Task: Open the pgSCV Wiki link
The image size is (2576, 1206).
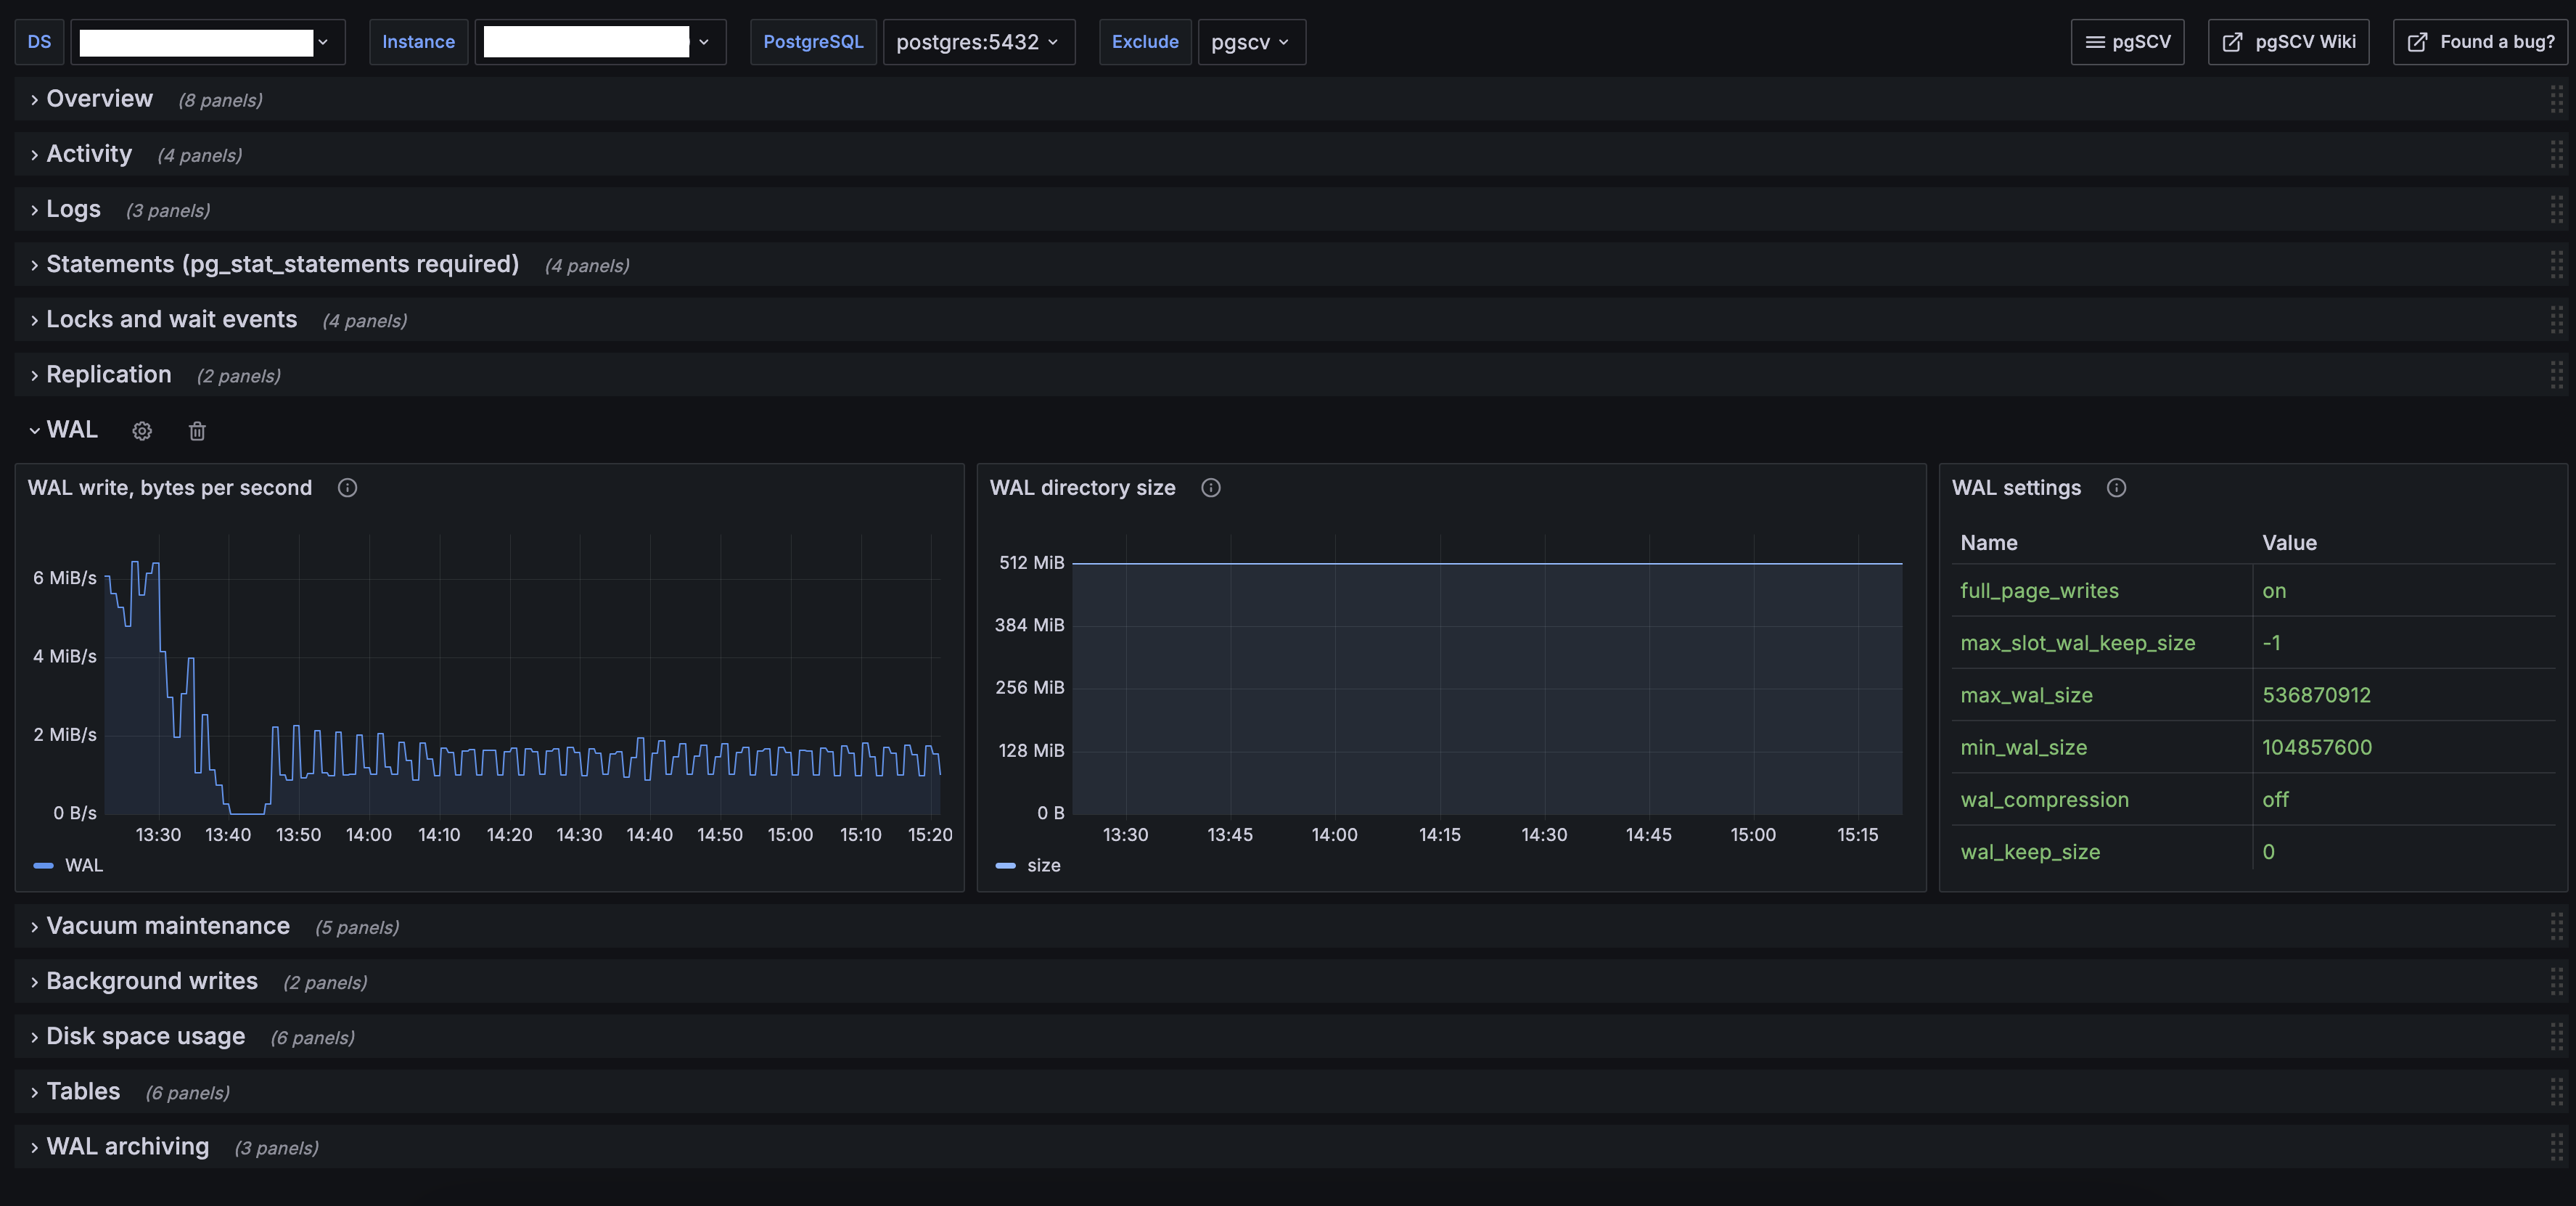Action: coord(2288,42)
